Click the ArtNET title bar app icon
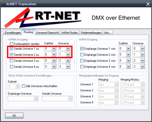Screen dimensions: 152x122 [x=3, y=4]
